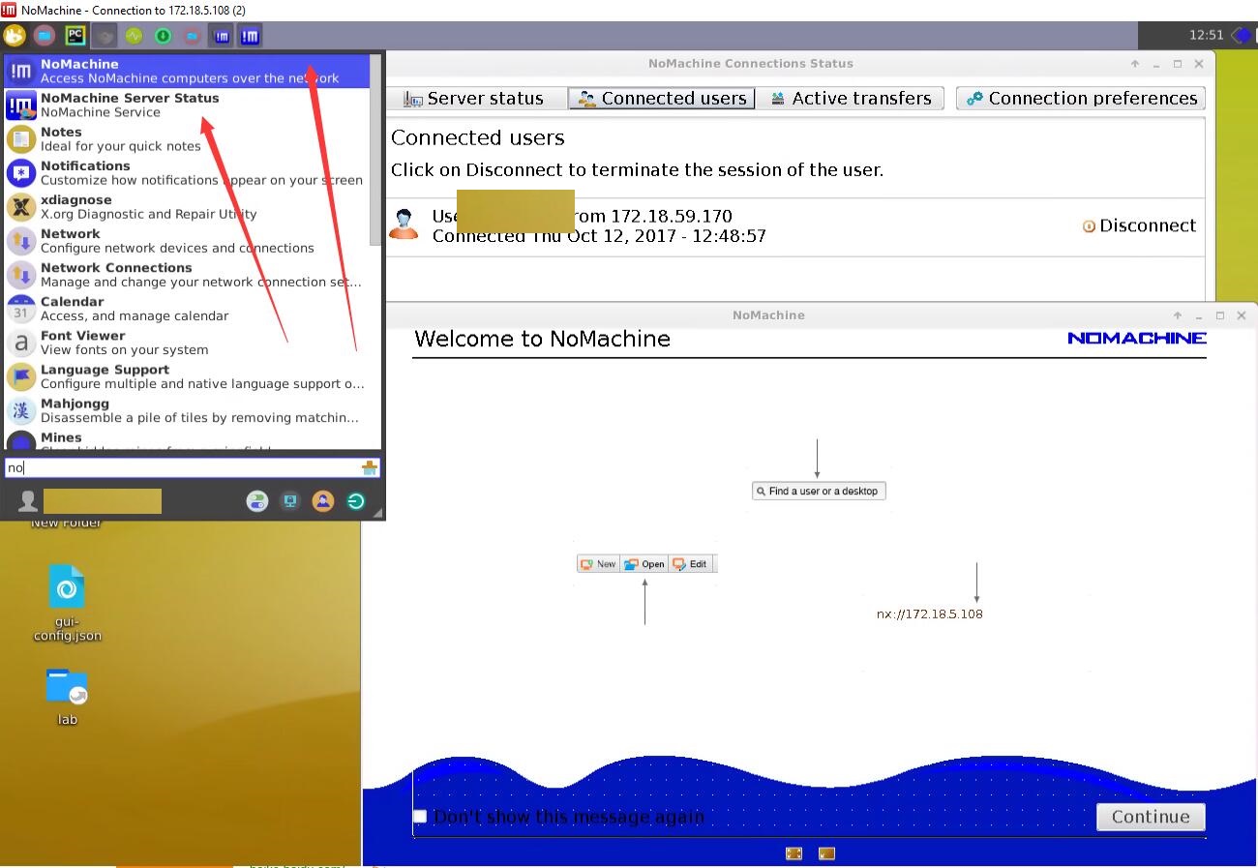Check Don't show this message again
Screen dimensions: 1258x868
(420, 817)
